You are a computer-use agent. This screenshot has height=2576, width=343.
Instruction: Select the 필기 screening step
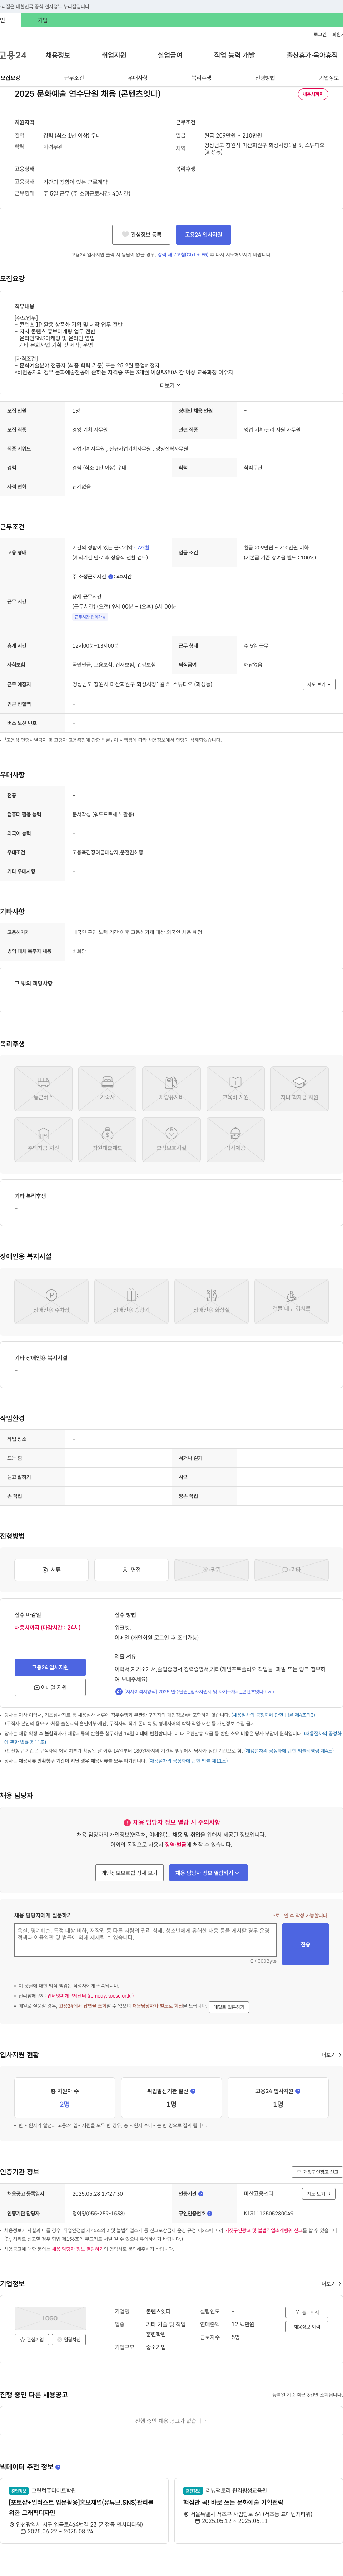[212, 1569]
